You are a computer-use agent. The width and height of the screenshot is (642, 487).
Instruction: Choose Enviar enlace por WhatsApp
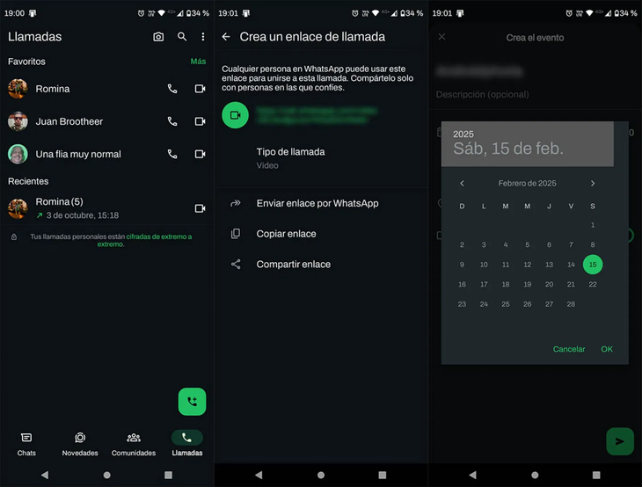(x=321, y=203)
